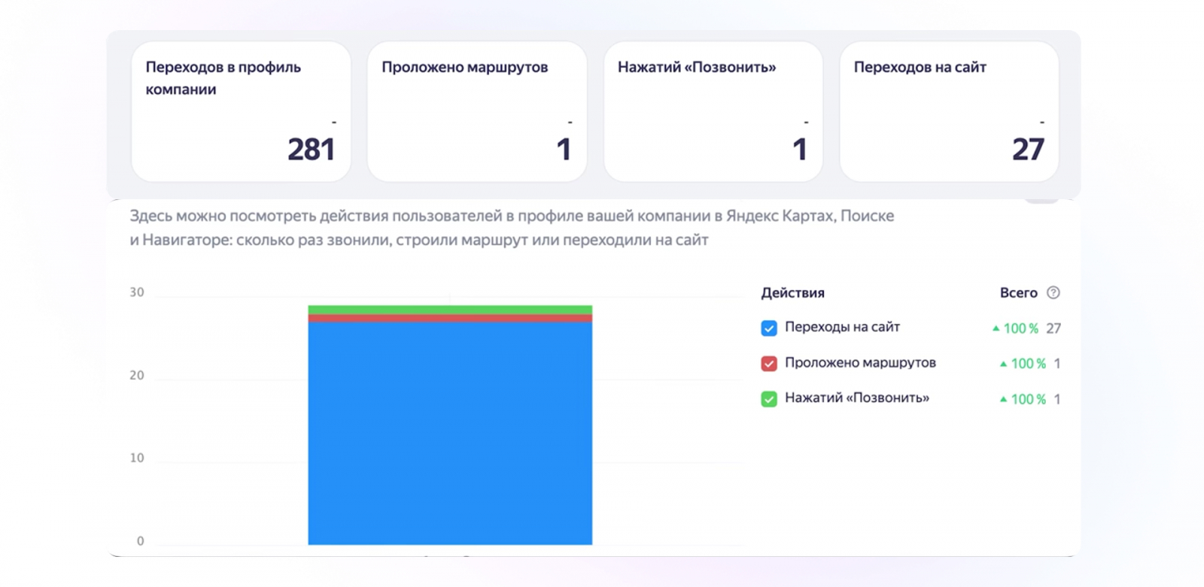Click the 30 label on chart axis

click(x=137, y=292)
